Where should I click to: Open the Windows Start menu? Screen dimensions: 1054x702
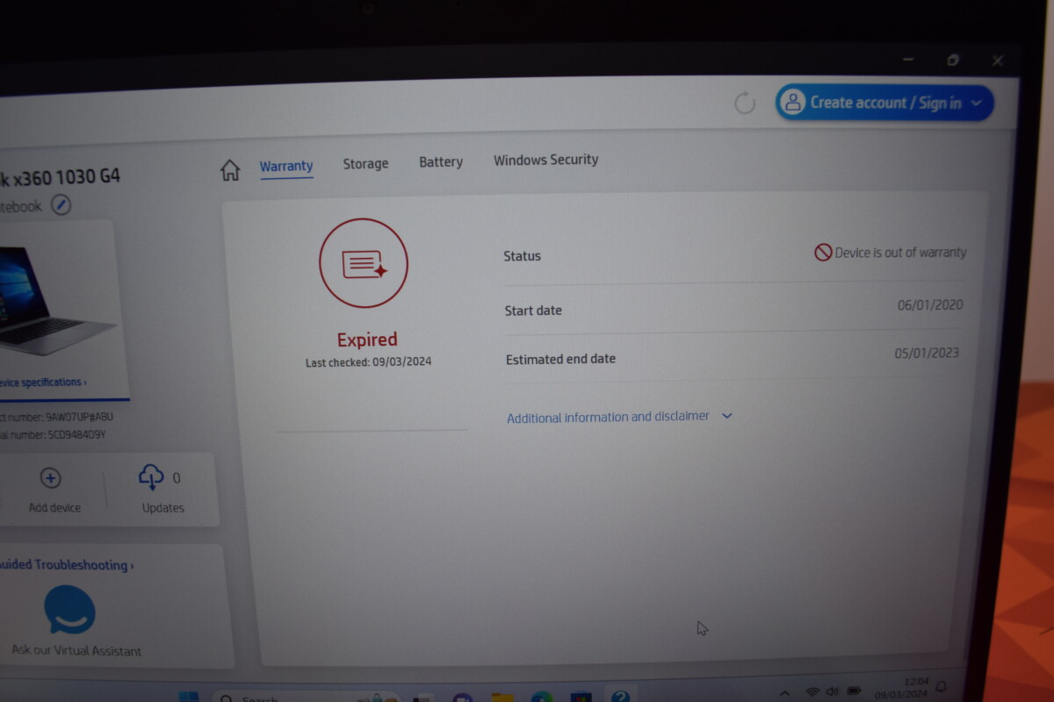pyautogui.click(x=188, y=698)
